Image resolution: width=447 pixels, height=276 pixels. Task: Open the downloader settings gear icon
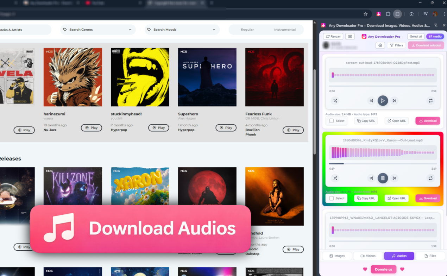[x=380, y=45]
